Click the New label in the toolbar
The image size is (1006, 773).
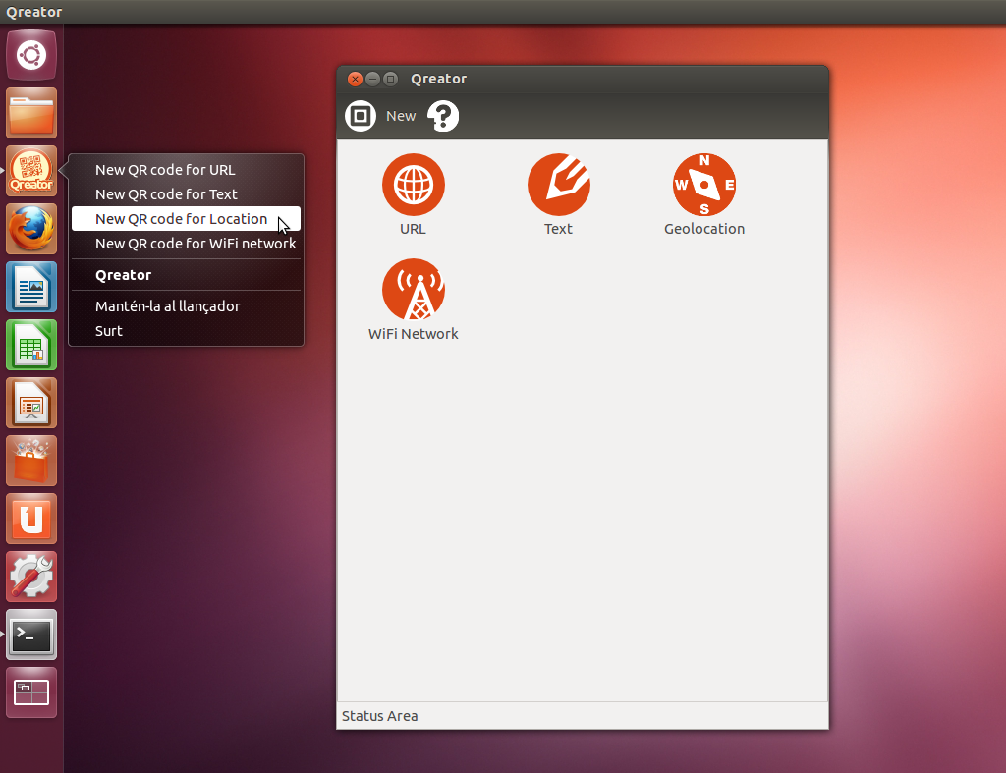(x=401, y=116)
